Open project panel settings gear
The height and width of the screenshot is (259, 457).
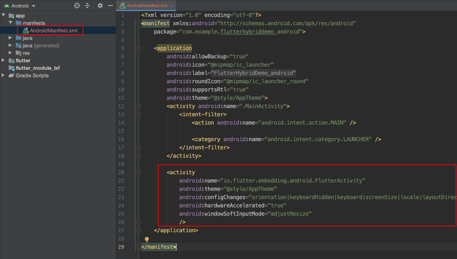click(x=100, y=6)
